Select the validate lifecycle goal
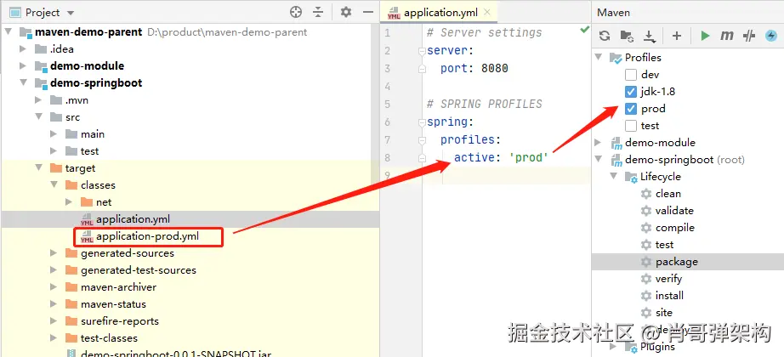The height and width of the screenshot is (357, 784). [674, 211]
